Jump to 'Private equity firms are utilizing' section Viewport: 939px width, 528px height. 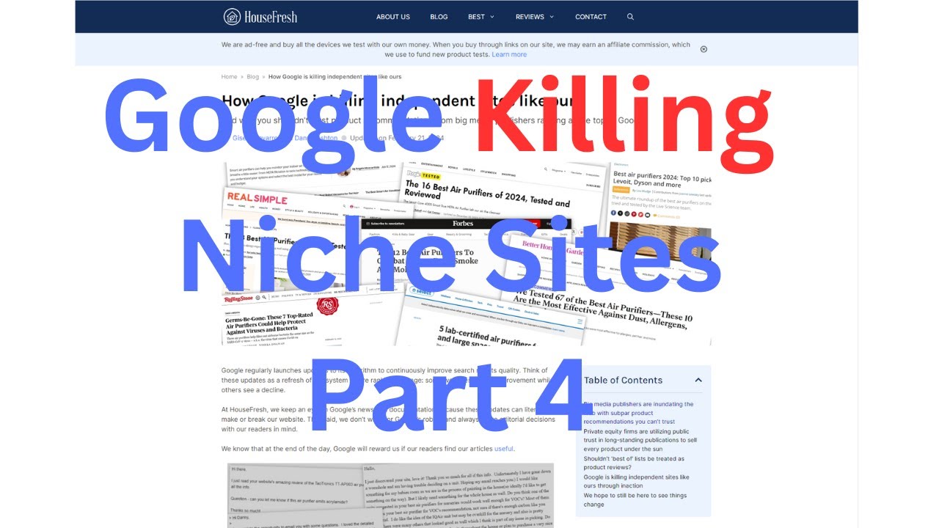tap(640, 440)
